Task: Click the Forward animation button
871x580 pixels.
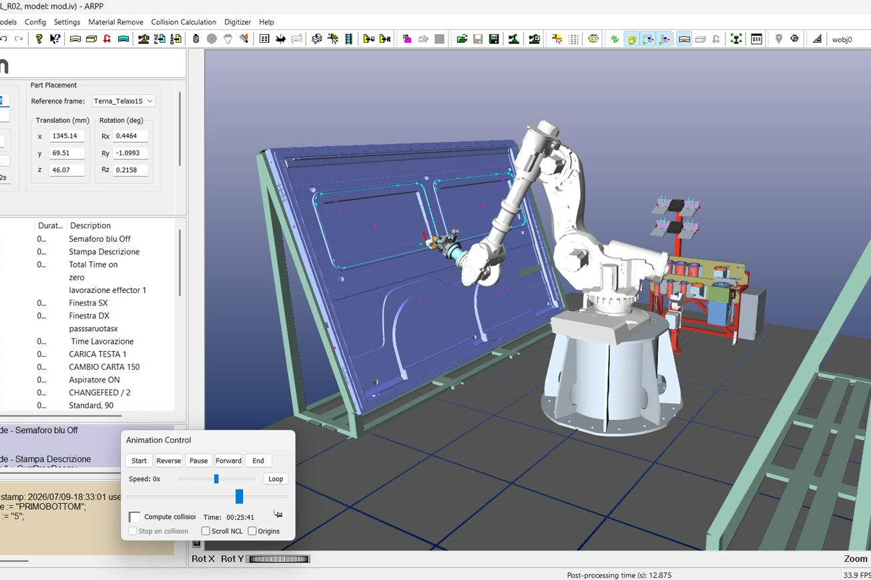Action: pos(228,461)
